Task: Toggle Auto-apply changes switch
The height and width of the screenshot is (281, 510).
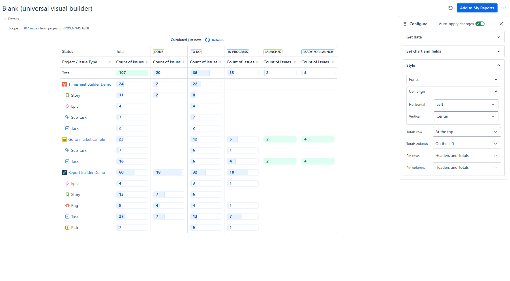Action: [x=480, y=24]
